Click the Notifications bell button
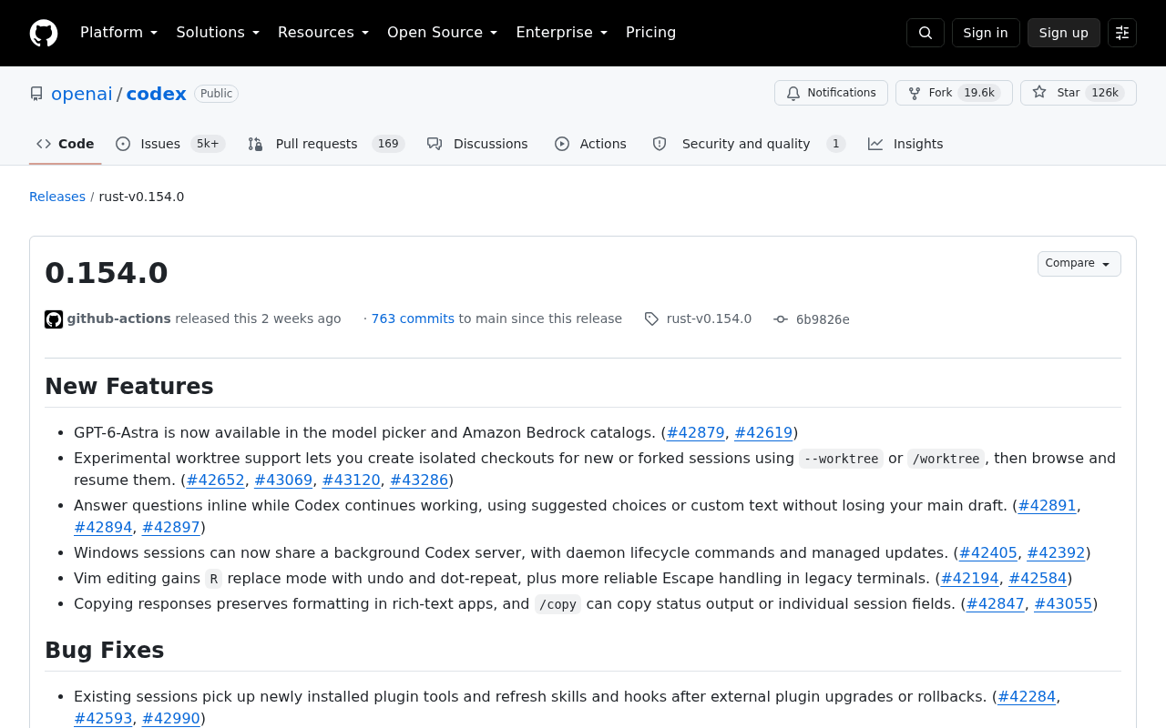The height and width of the screenshot is (728, 1166). tap(831, 93)
